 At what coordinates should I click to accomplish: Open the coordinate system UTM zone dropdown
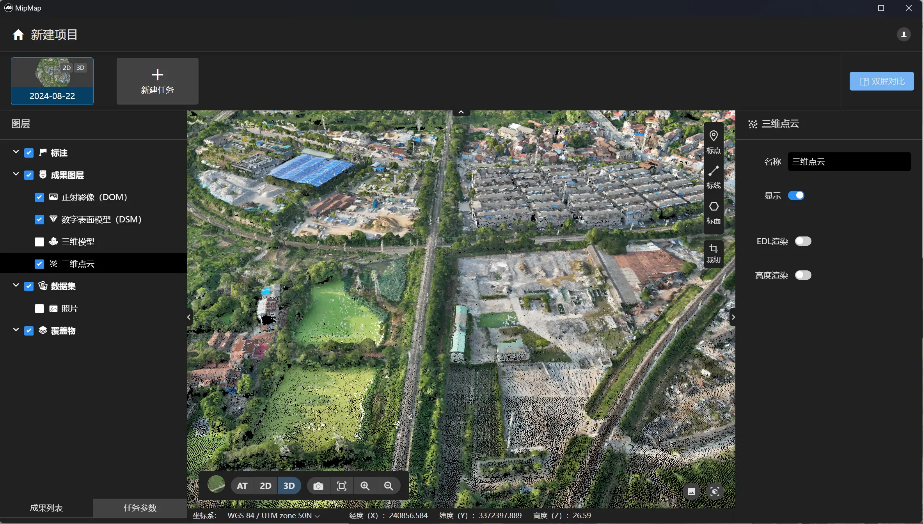coord(274,515)
